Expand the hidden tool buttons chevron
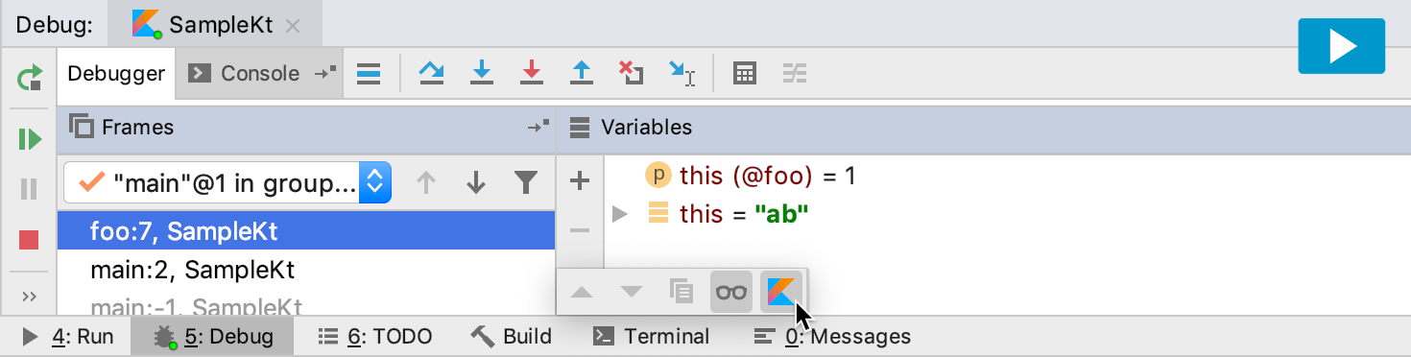The image size is (1411, 357). tap(29, 296)
